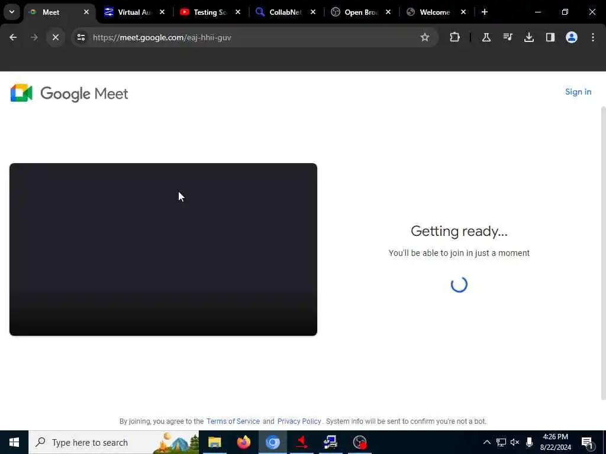Close the Testing YouTube tab

click(238, 12)
